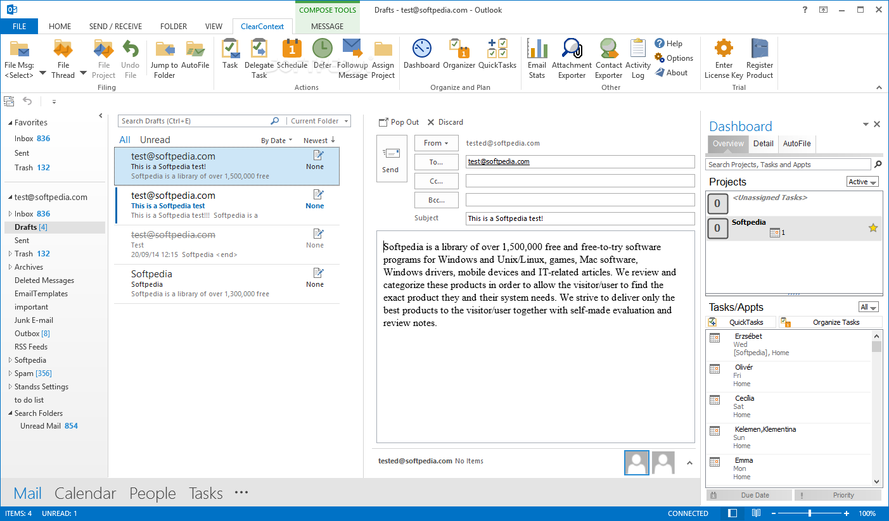Switch to SEND / RECEIVE tab
Viewport: 889px width, 521px height.
(115, 27)
